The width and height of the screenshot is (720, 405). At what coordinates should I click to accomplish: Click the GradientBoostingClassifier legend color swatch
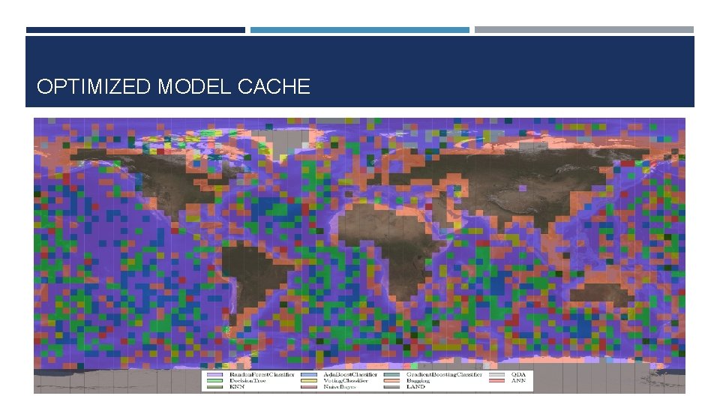(391, 375)
